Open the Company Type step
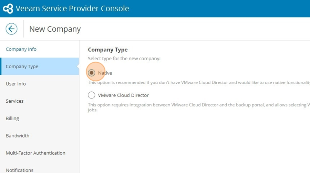This screenshot has height=173, width=310. [40, 67]
